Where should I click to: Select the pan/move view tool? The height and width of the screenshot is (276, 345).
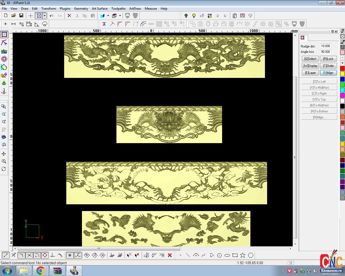4,154
